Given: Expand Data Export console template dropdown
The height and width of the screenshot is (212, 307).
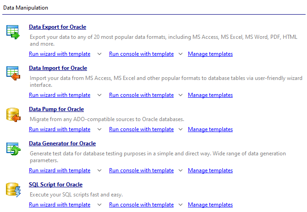Looking at the screenshot, I should [x=181, y=54].
